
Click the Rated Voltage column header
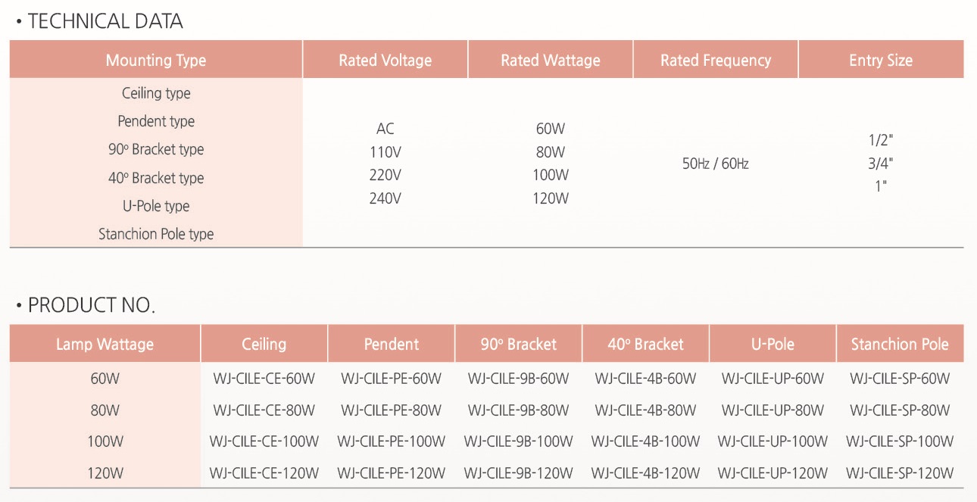[x=385, y=61]
